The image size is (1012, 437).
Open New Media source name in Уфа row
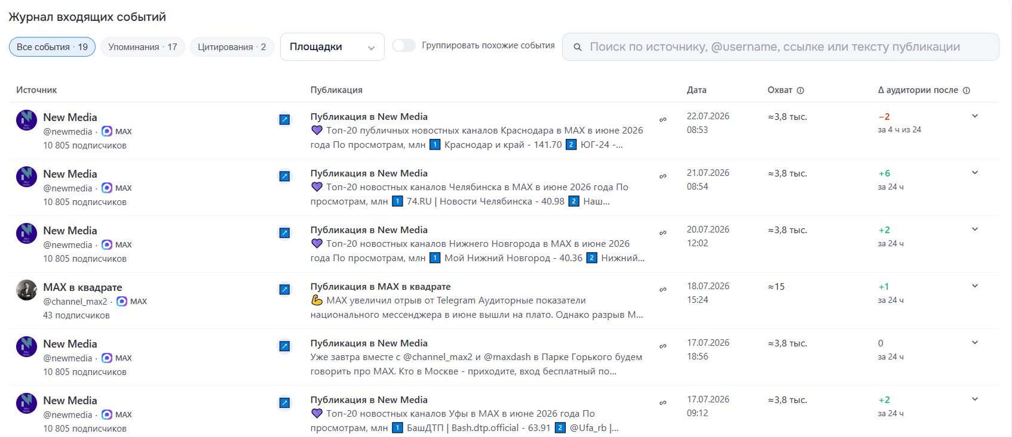pos(70,401)
